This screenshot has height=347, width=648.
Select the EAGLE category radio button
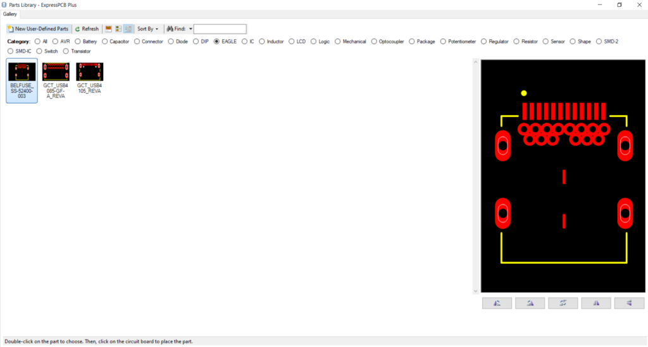(x=216, y=42)
